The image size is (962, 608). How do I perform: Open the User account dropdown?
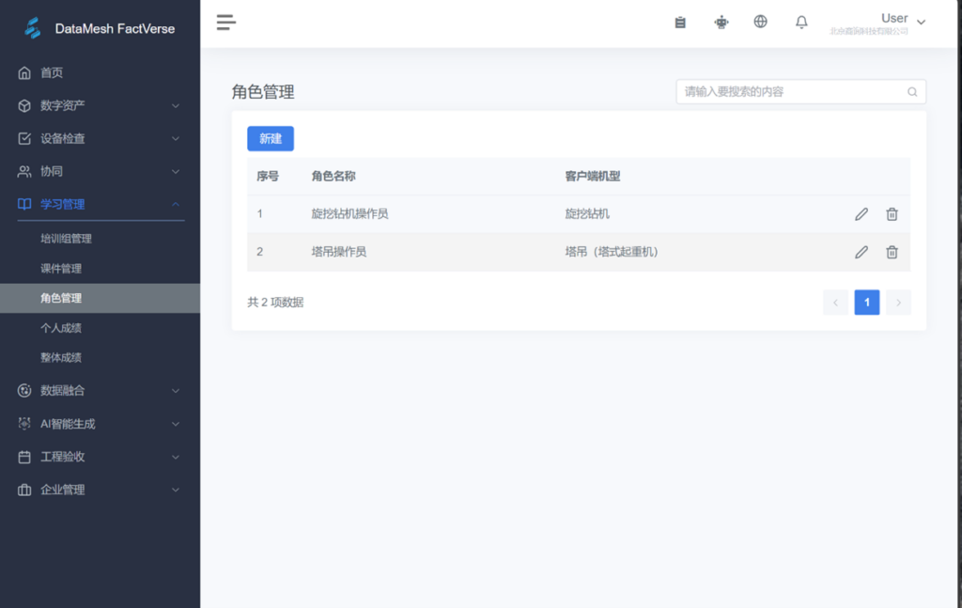coord(902,21)
